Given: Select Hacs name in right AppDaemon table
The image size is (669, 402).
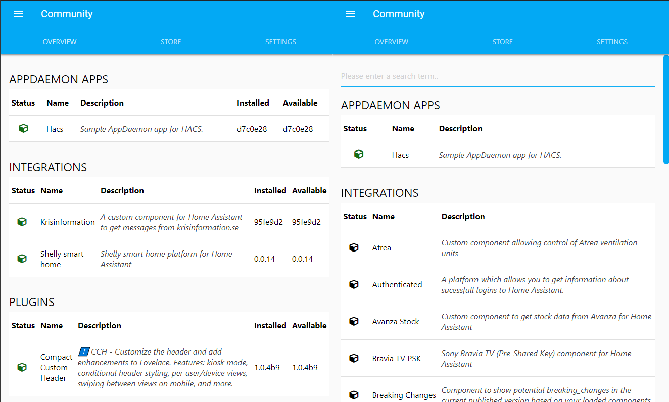Looking at the screenshot, I should point(400,155).
